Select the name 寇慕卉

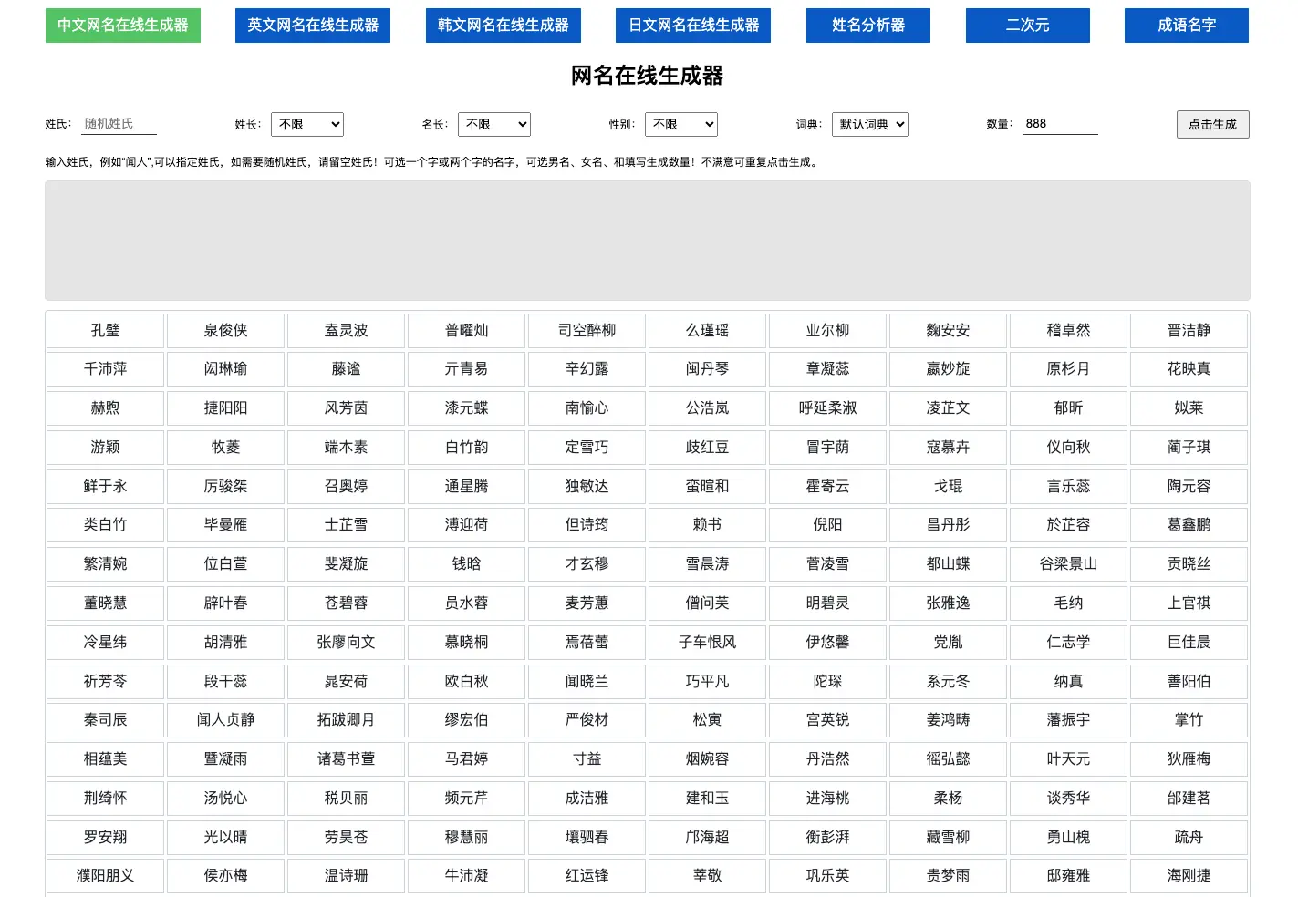(x=949, y=448)
